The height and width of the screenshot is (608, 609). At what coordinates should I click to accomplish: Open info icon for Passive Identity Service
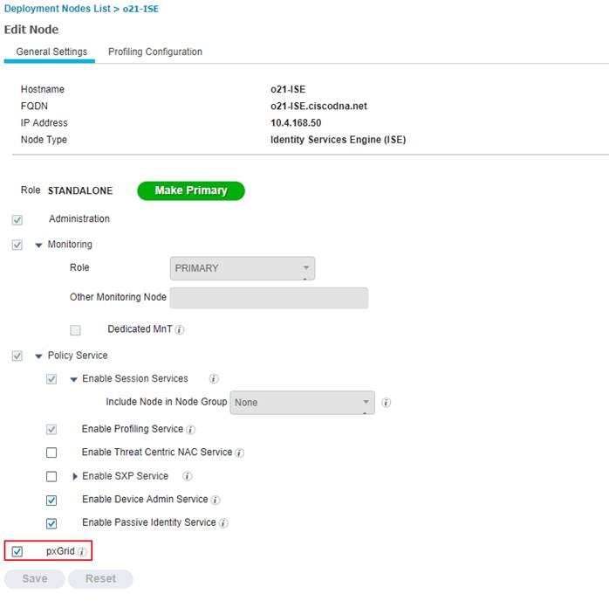pos(223,523)
